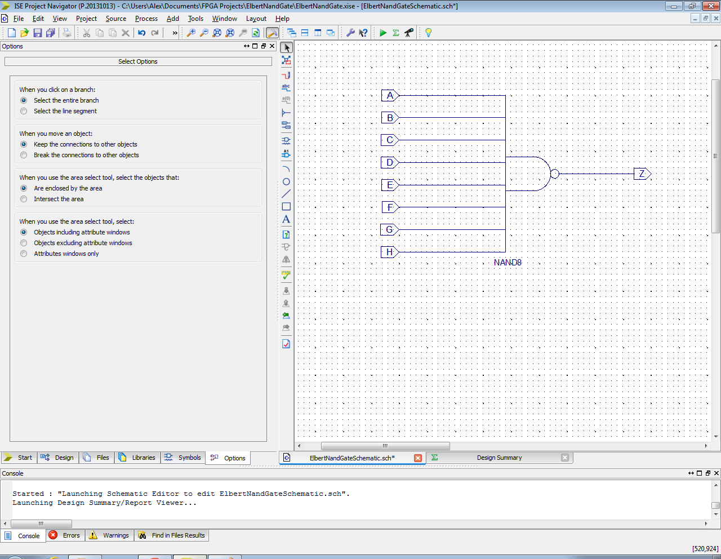
Task: Open the Layout menu
Action: point(256,19)
